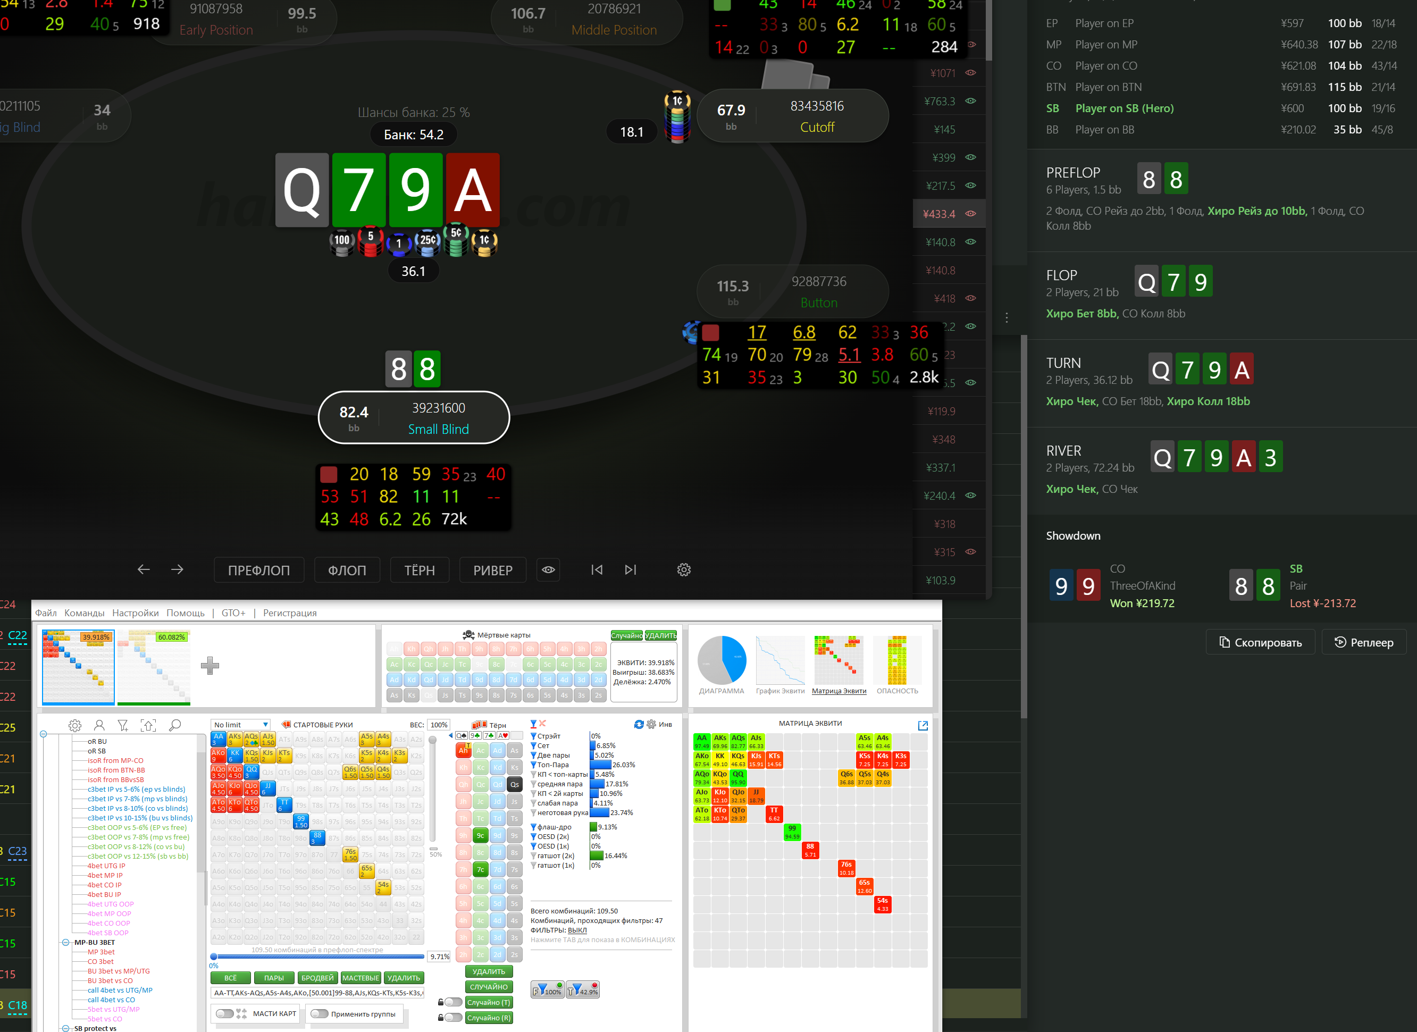The image size is (1417, 1032).
Task: Open the Помощь menu
Action: click(x=186, y=613)
